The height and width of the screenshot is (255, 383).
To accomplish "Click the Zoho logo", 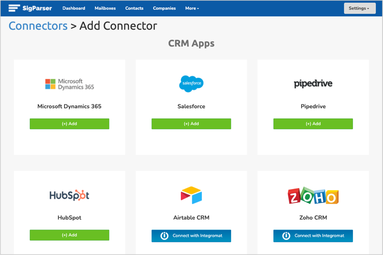I will [x=313, y=196].
